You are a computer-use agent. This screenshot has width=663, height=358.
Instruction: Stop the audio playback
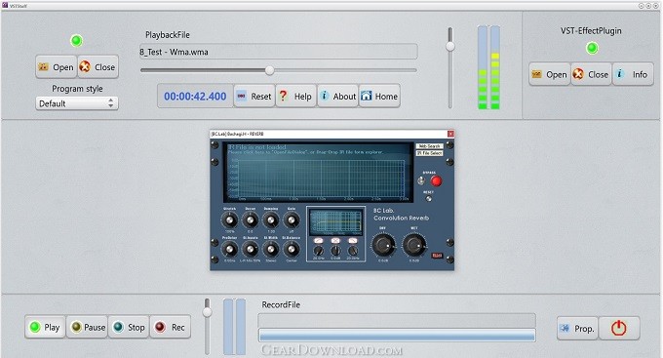[129, 327]
